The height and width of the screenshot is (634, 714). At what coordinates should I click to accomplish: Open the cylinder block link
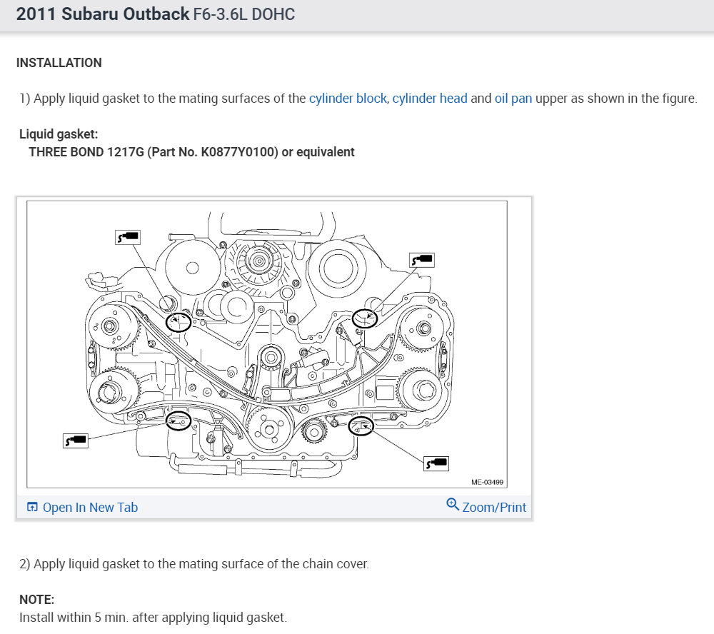tap(348, 99)
